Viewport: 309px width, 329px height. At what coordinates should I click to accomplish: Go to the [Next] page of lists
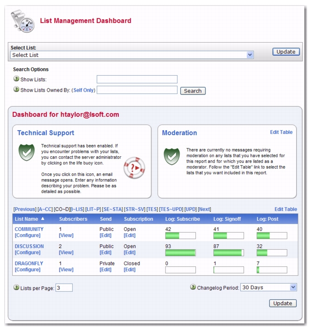pyautogui.click(x=204, y=209)
